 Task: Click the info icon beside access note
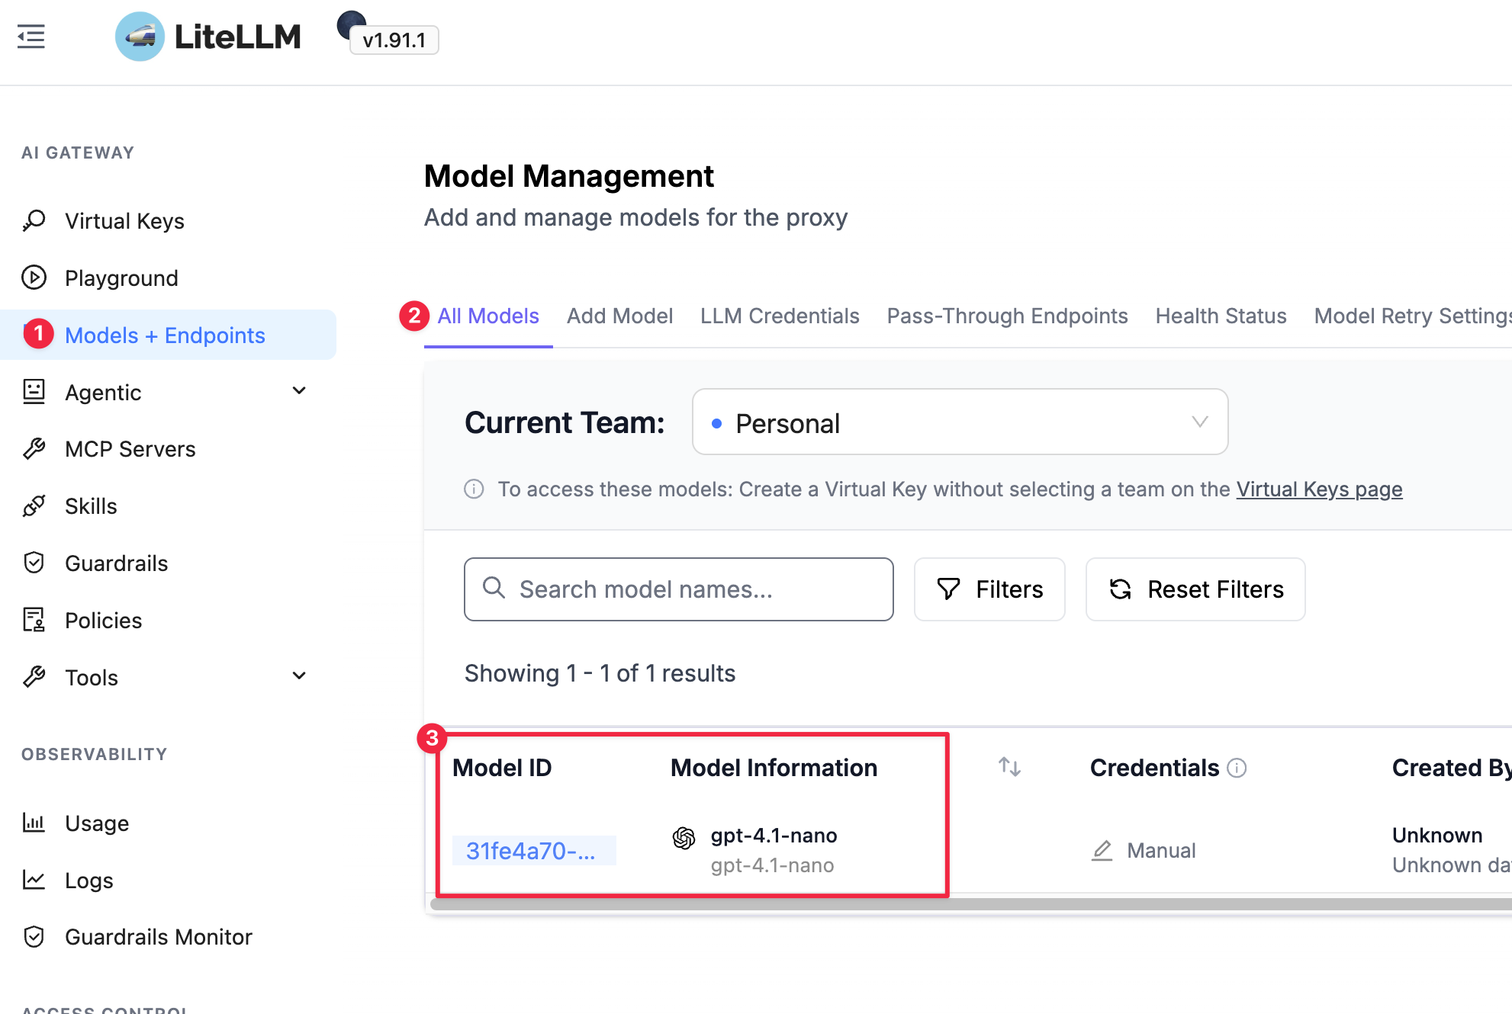474,489
